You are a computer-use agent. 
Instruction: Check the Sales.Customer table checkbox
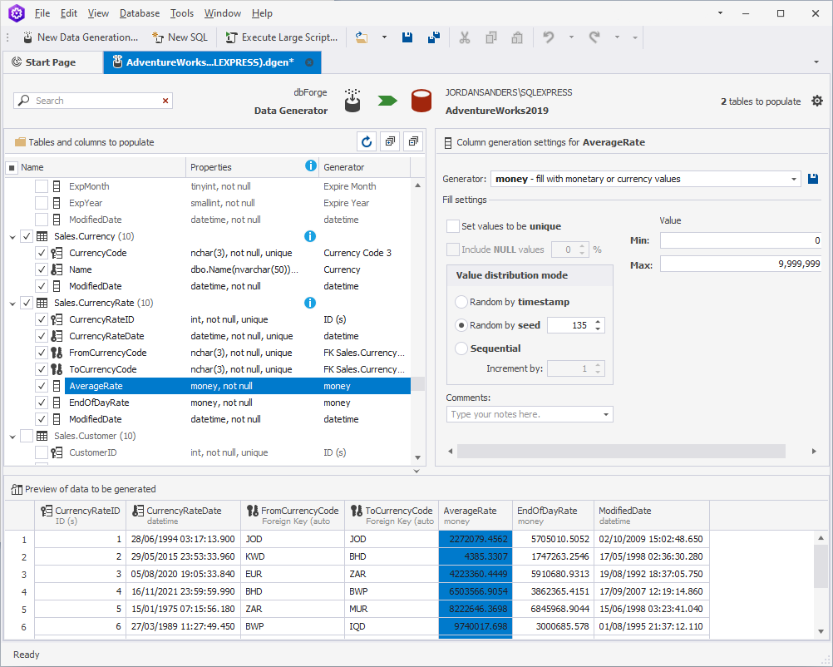click(x=27, y=436)
